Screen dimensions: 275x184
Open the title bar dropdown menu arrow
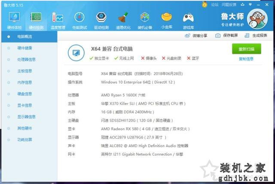pyautogui.click(x=250, y=5)
